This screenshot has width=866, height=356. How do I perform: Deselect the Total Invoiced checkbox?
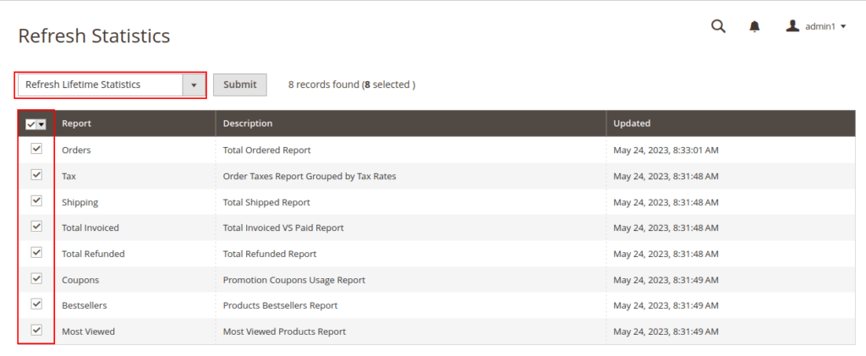point(36,227)
